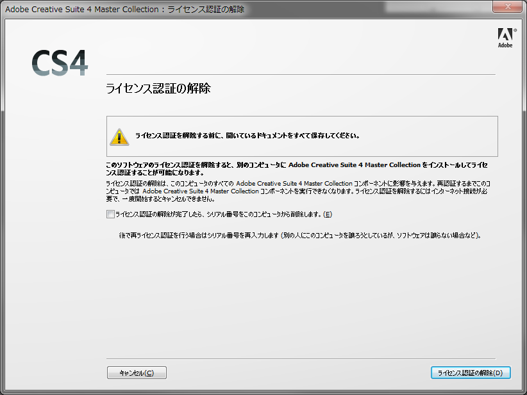Click the CS4 logo
The width and height of the screenshot is (527, 395).
pos(60,63)
